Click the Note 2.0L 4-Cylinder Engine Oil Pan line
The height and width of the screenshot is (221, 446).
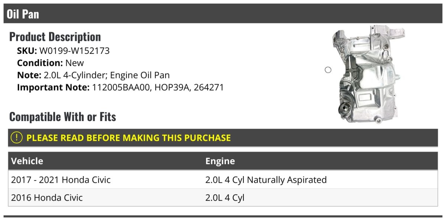pos(93,75)
